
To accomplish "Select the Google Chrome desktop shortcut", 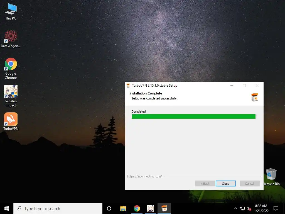I will [x=11, y=69].
